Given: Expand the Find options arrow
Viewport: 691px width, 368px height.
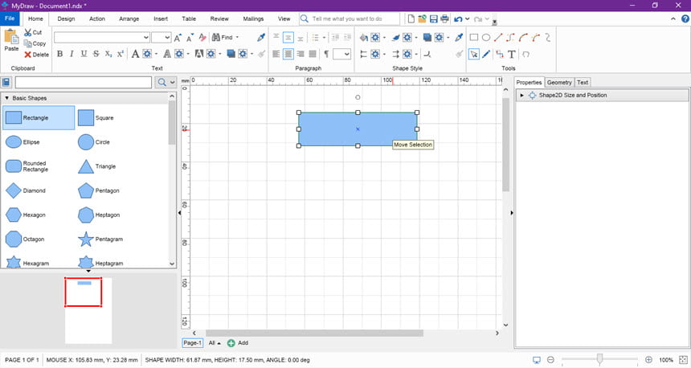Looking at the screenshot, I should coord(238,38).
